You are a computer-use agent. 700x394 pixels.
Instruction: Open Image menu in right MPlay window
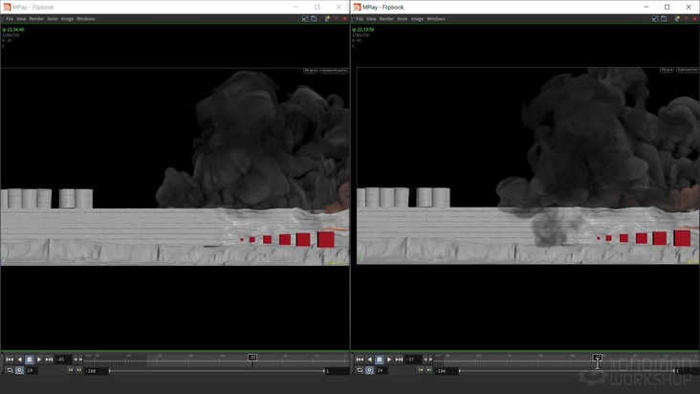coord(417,19)
